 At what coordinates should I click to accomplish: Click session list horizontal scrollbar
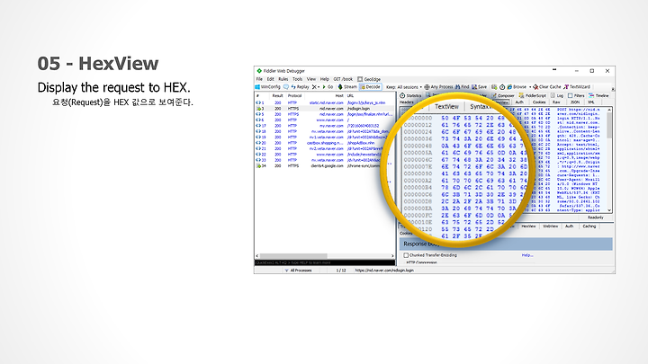[x=325, y=256]
